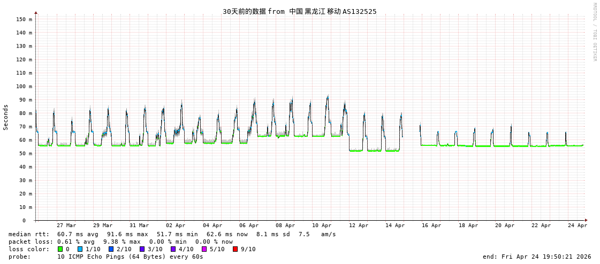Click the arrow atop the y-axis
This screenshot has height=264, width=600.
36,12
